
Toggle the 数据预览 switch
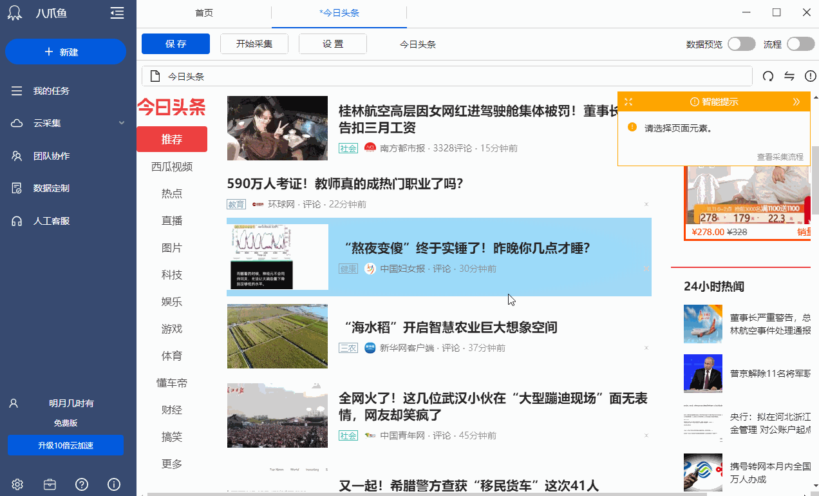pyautogui.click(x=742, y=44)
